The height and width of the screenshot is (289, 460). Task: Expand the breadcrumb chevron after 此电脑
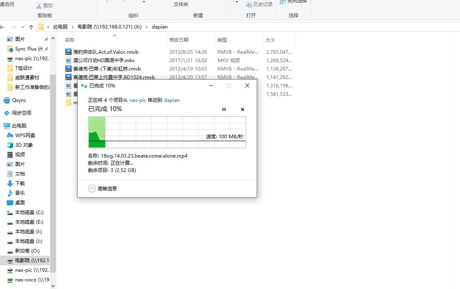click(73, 27)
